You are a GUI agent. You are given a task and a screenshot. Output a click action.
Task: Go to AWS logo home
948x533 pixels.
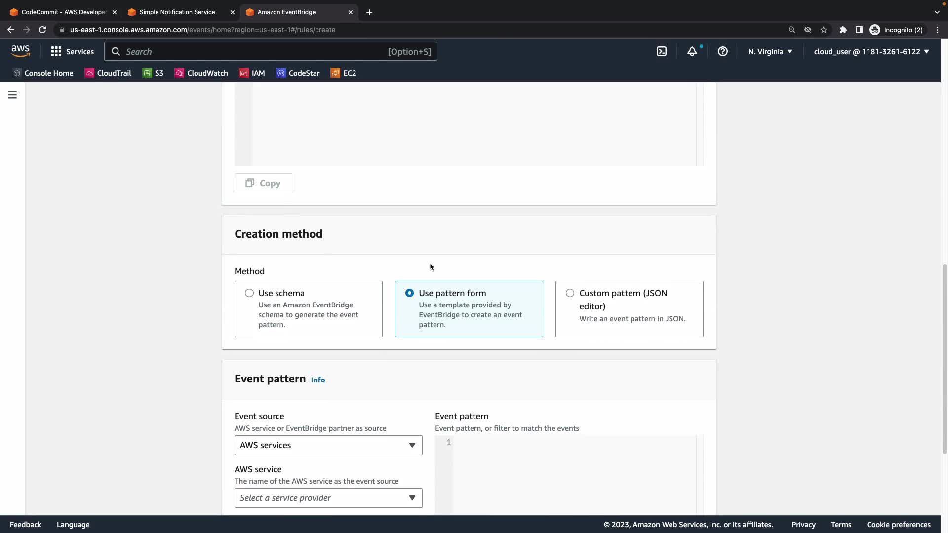click(20, 51)
